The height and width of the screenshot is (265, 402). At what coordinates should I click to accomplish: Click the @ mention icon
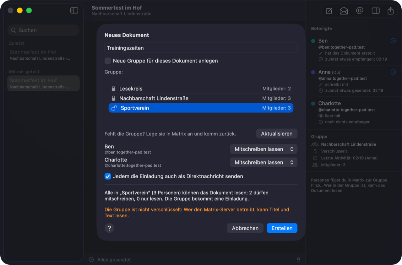360,11
